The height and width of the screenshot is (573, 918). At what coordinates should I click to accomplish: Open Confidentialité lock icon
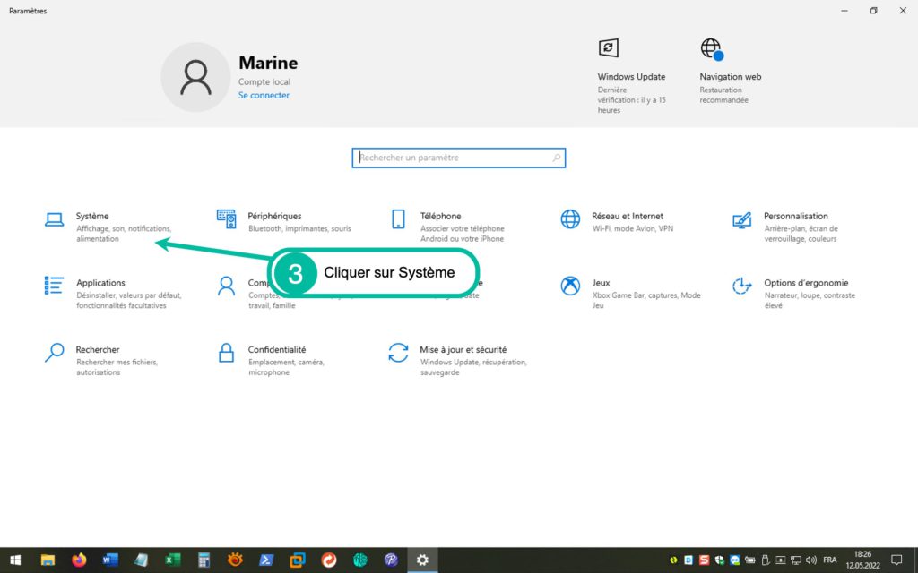[x=226, y=353]
